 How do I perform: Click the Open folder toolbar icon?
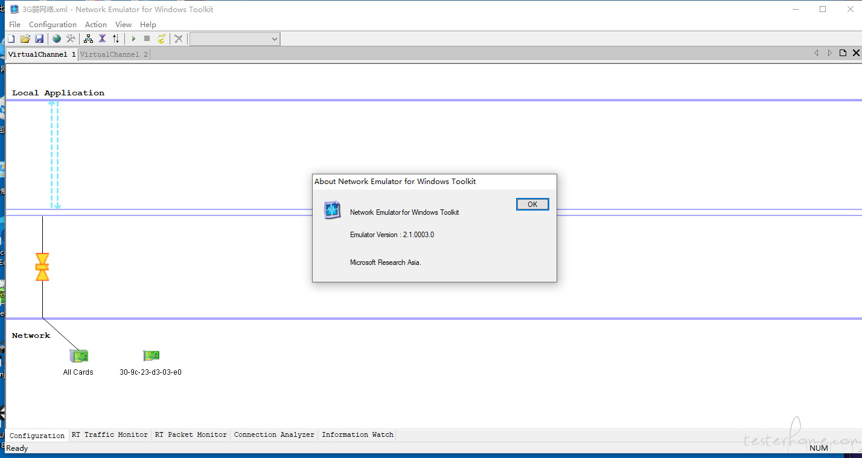[x=25, y=39]
